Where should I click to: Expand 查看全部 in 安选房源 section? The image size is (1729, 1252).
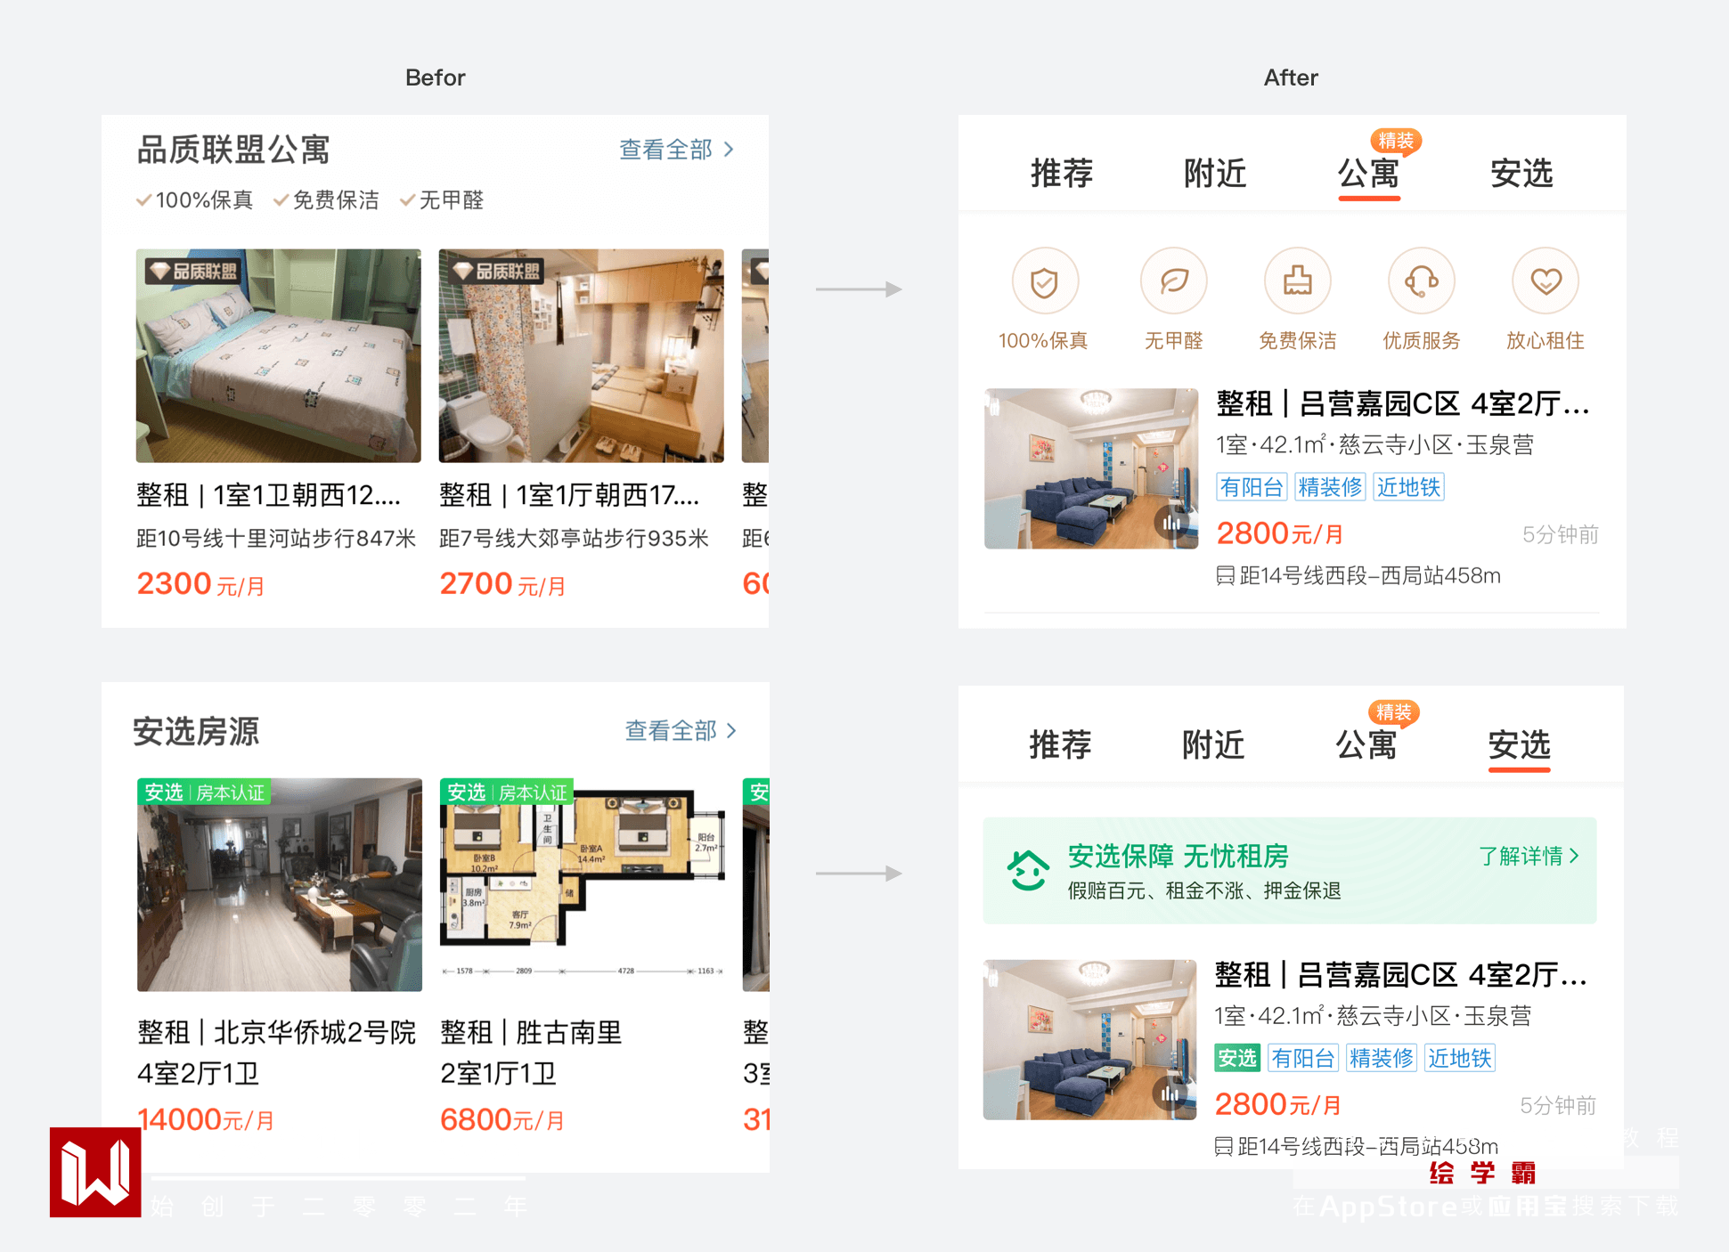click(681, 731)
